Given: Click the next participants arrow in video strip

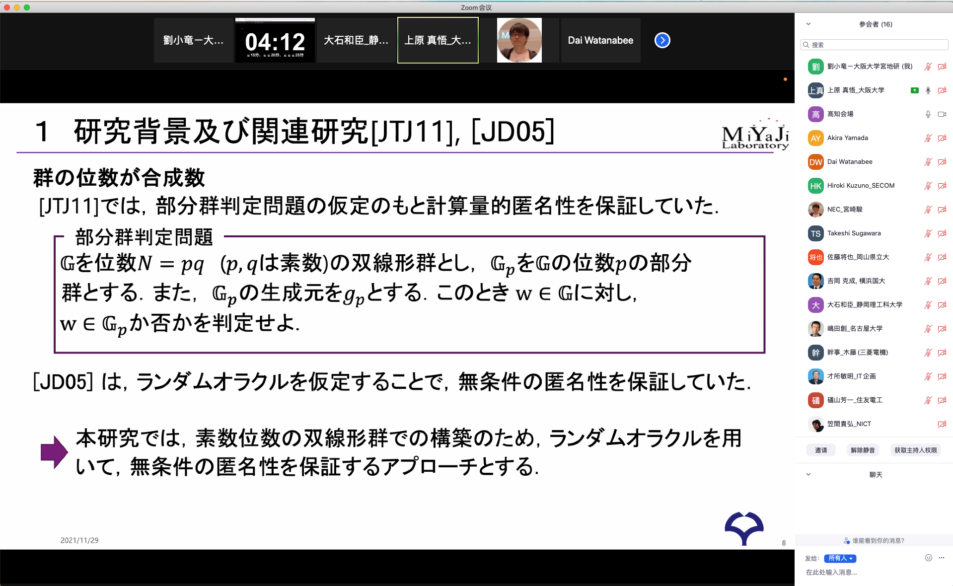Looking at the screenshot, I should click(662, 40).
